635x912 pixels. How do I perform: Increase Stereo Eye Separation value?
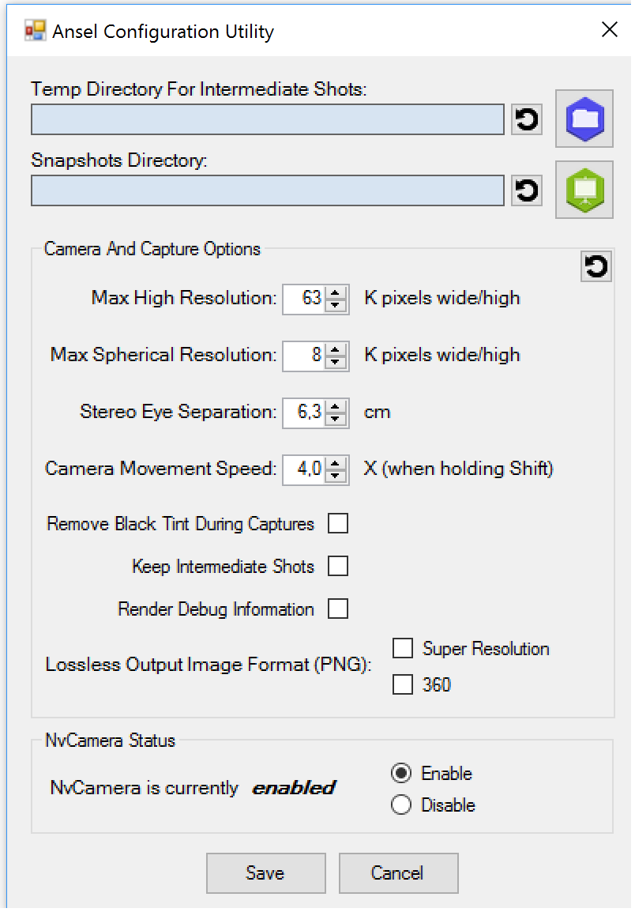[336, 407]
